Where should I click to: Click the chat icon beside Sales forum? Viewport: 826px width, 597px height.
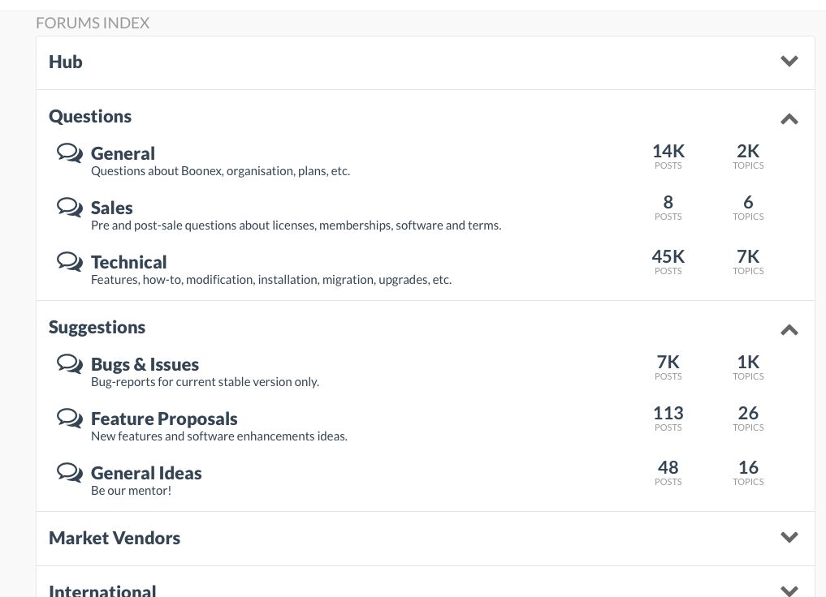click(70, 208)
